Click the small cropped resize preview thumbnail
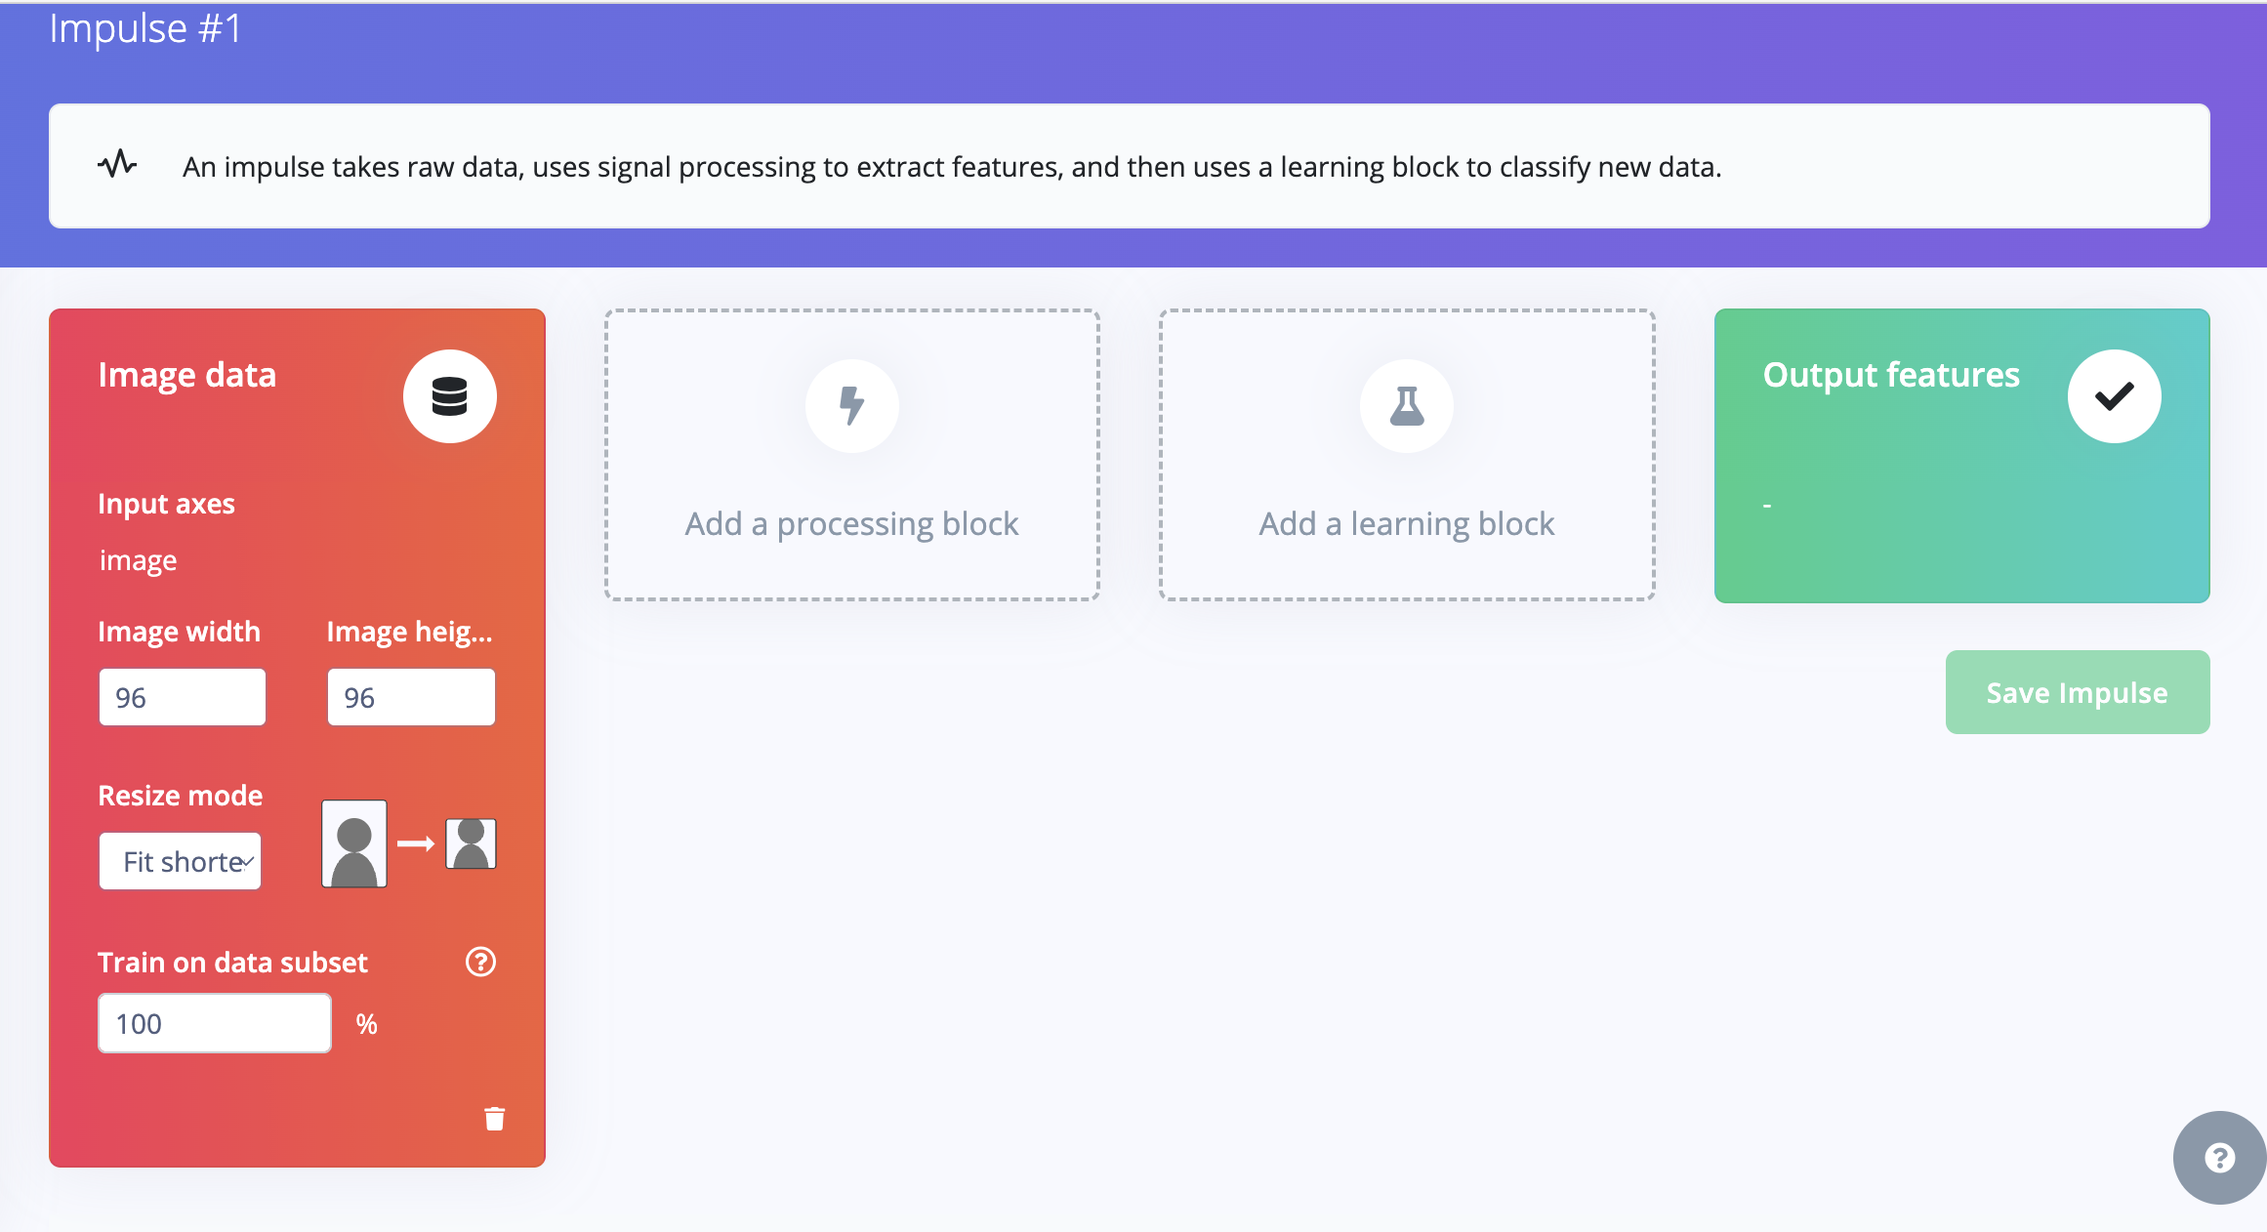The image size is (2267, 1232). [472, 843]
